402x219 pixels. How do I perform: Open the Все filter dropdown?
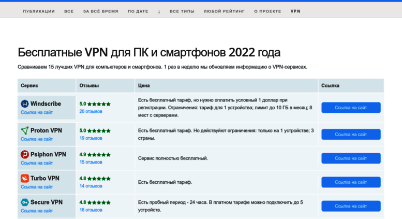(69, 11)
